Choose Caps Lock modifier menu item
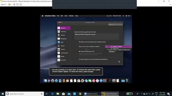The height and width of the screenshot is (96, 172). (x=118, y=48)
